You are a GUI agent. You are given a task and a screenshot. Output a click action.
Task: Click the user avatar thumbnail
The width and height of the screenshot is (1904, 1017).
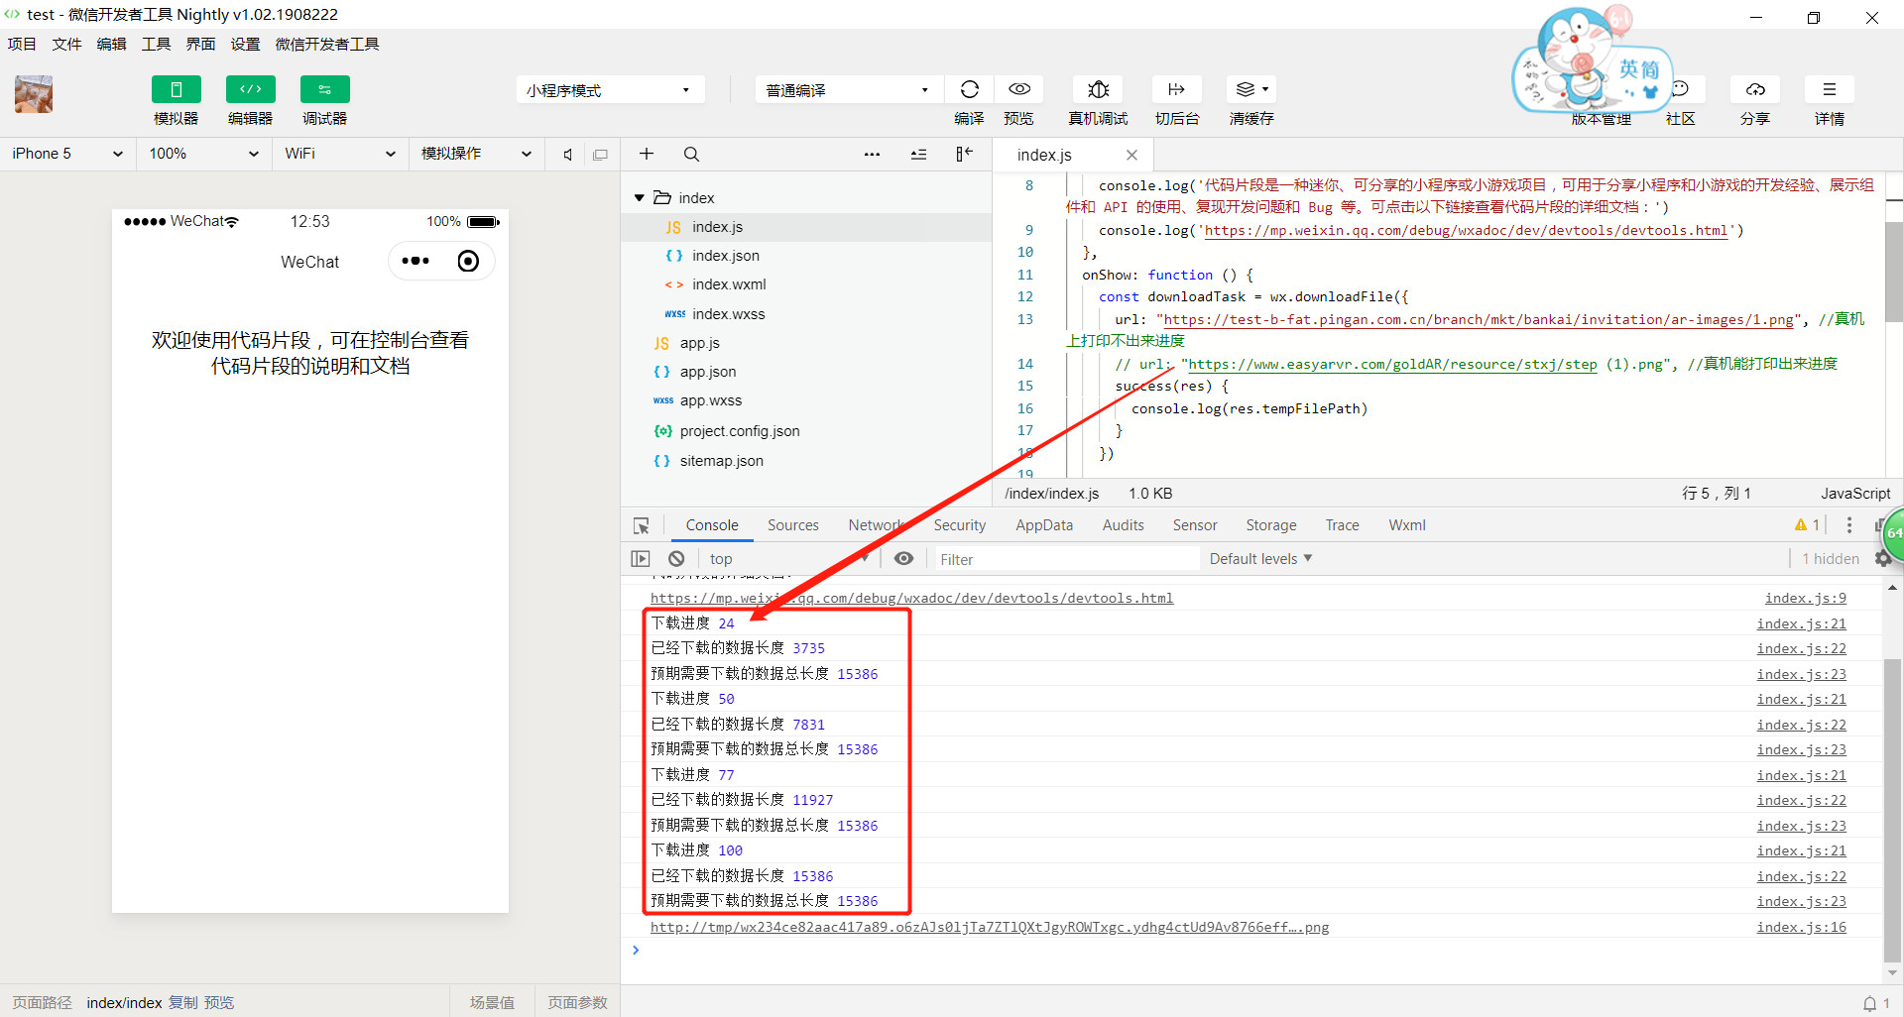pos(34,94)
